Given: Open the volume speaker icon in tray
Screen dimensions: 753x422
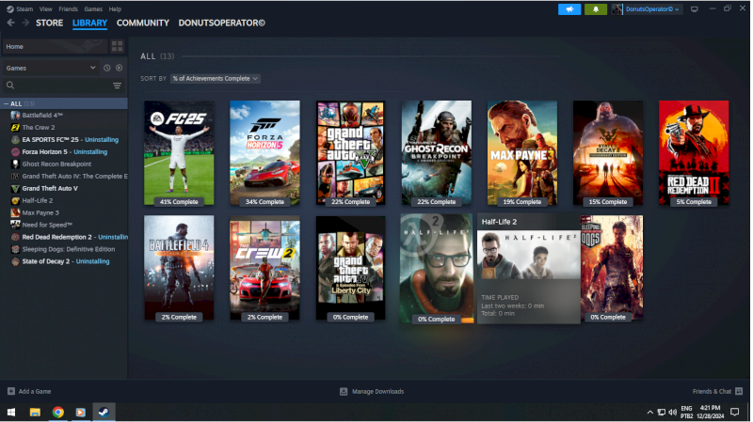Looking at the screenshot, I should (x=672, y=412).
